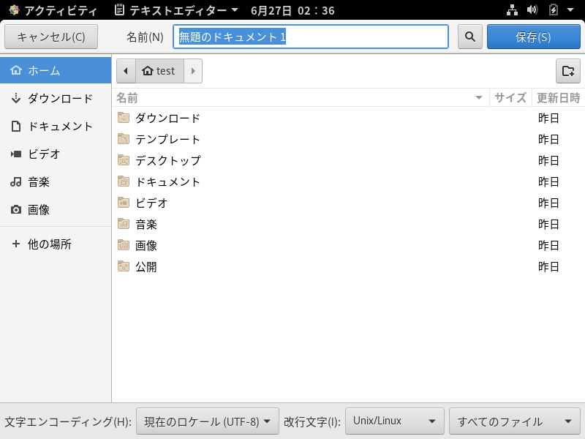Click the back arrow in the path bar

pos(126,70)
